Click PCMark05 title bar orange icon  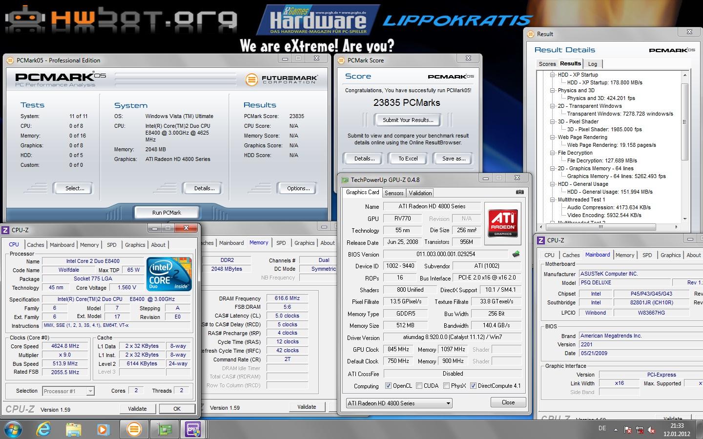pos(10,60)
